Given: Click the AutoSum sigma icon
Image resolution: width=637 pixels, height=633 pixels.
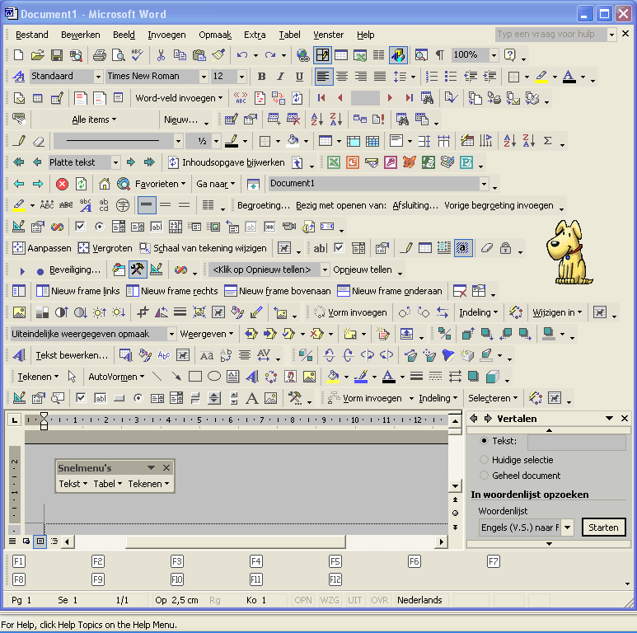Looking at the screenshot, I should point(548,141).
